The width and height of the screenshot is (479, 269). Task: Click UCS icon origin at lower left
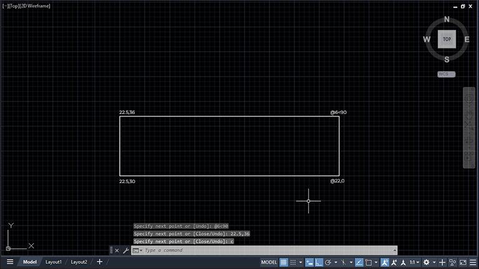pyautogui.click(x=8, y=248)
